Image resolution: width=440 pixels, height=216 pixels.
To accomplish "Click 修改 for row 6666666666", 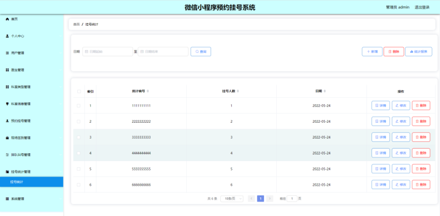I will coord(401,185).
